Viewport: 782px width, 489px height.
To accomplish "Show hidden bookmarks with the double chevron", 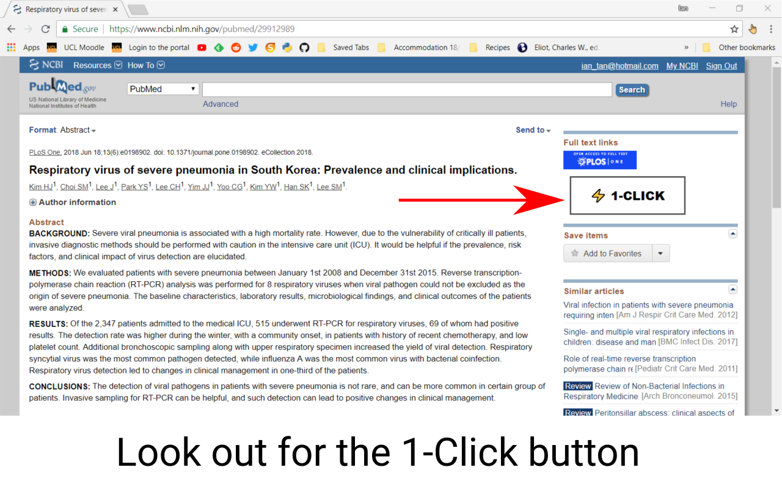I will click(x=686, y=48).
